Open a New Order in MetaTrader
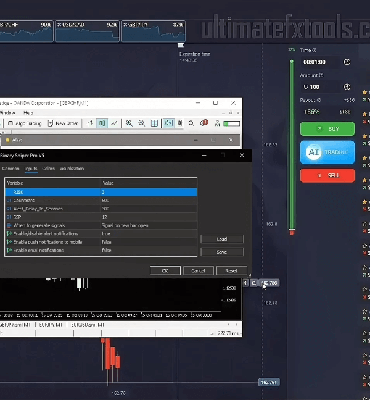 [x=63, y=123]
